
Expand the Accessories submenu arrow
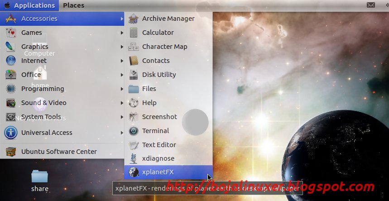point(122,19)
